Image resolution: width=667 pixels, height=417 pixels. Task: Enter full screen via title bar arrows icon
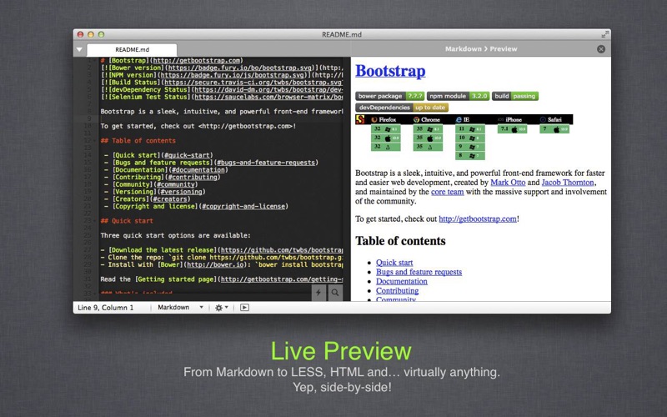(605, 34)
